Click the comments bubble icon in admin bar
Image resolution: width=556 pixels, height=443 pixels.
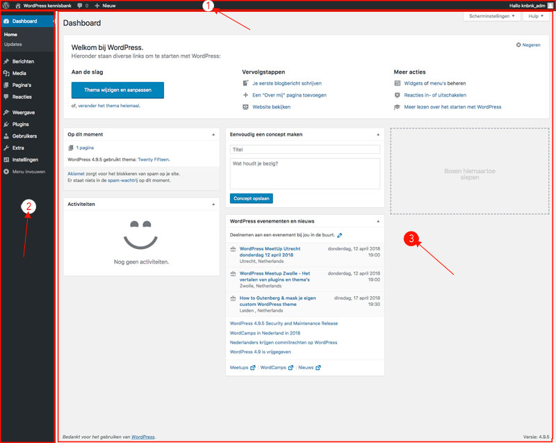(80, 6)
